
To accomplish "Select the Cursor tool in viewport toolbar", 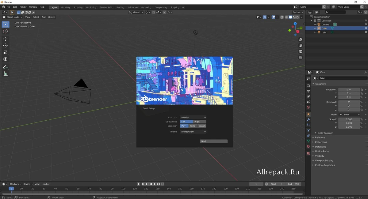I will (x=5, y=31).
